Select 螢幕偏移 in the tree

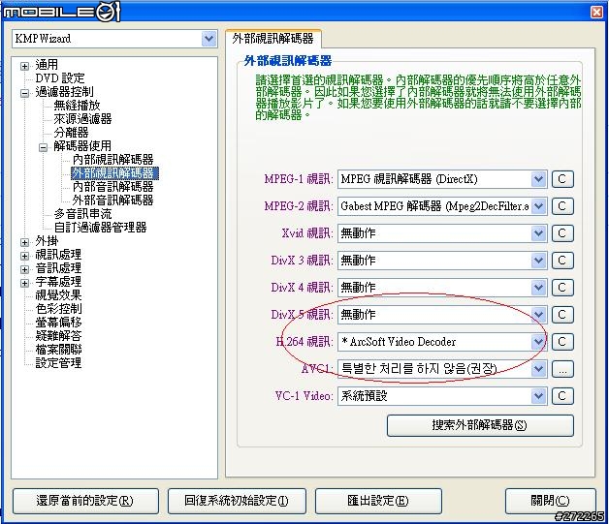click(58, 323)
